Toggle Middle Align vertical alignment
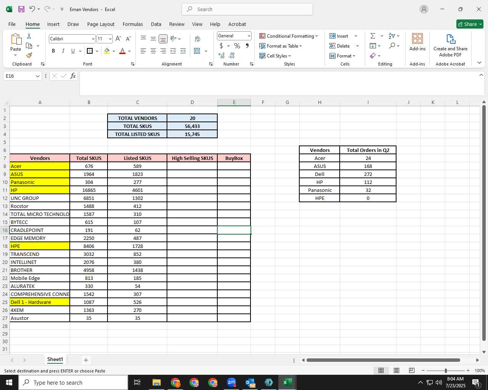Screen dimensions: 488x390 click(x=153, y=38)
